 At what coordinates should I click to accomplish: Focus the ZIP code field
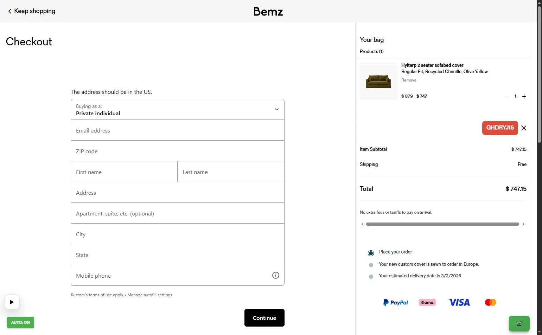pos(177,151)
